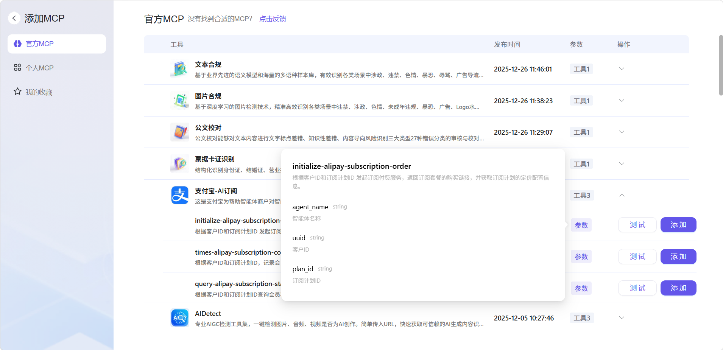Open 参数 for query-alipay-subscription tool

[x=581, y=288]
